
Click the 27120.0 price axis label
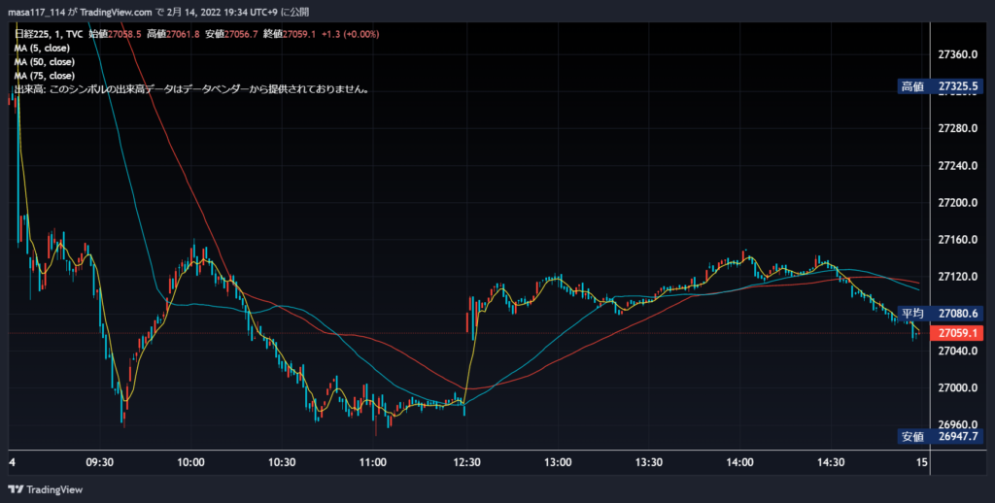coord(957,277)
